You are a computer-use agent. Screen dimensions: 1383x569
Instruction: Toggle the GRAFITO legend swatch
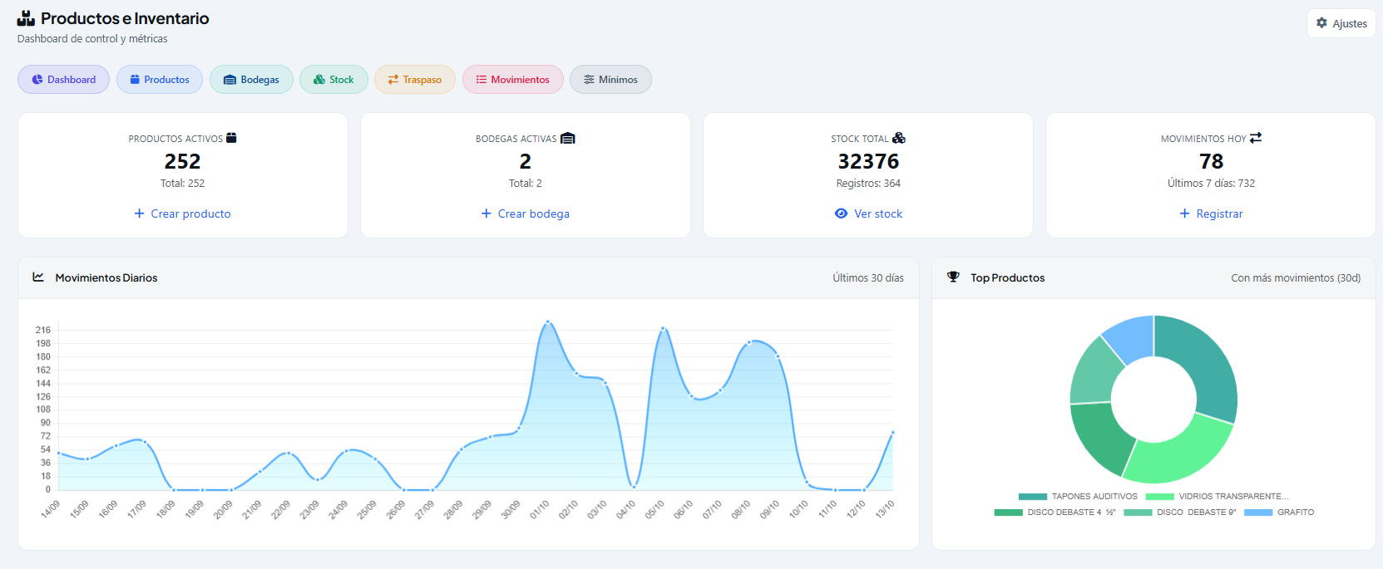click(x=1258, y=513)
